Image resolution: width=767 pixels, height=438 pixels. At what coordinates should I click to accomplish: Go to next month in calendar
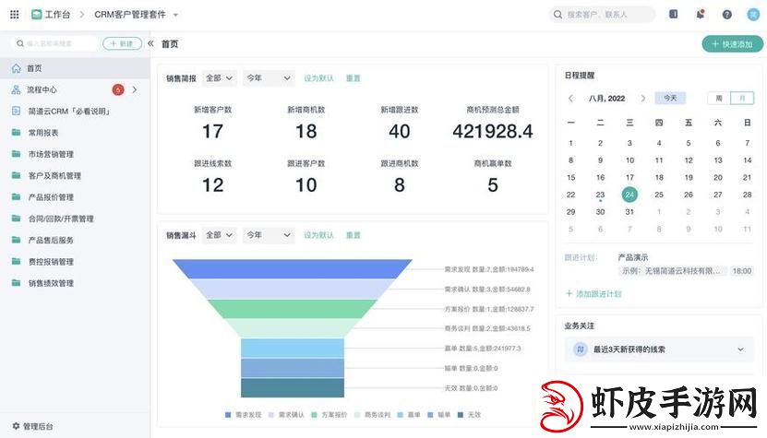642,99
